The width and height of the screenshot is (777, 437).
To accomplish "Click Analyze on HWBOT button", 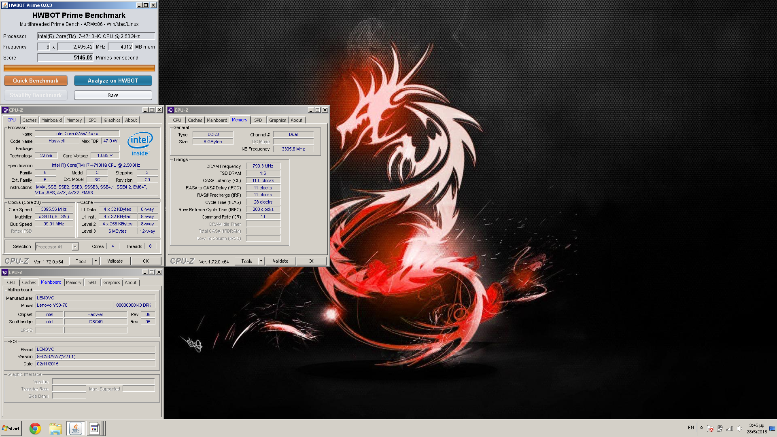I will coord(113,81).
